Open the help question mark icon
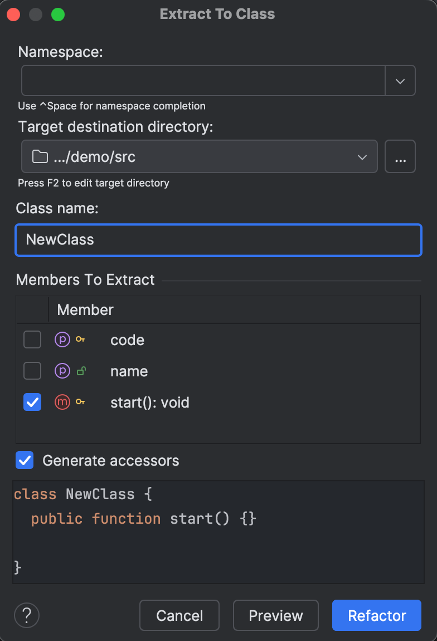Image resolution: width=437 pixels, height=641 pixels. coord(26,615)
